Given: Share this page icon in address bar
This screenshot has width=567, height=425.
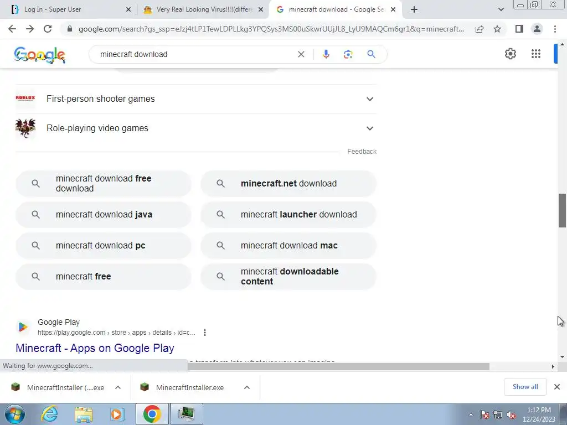Looking at the screenshot, I should click(x=480, y=29).
